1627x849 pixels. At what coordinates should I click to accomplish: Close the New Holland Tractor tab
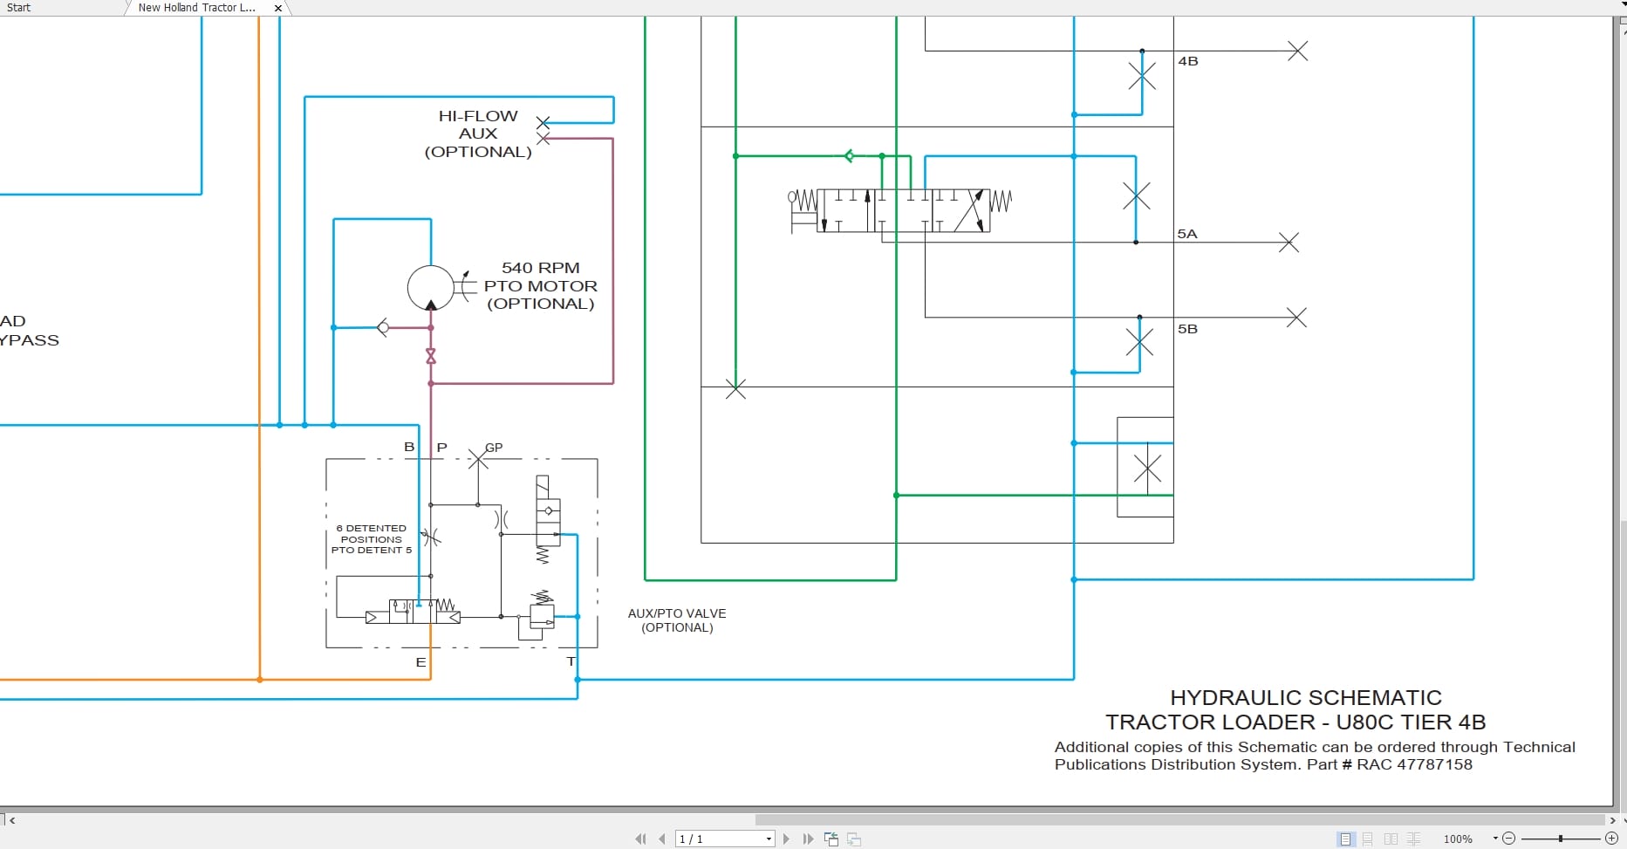point(277,8)
